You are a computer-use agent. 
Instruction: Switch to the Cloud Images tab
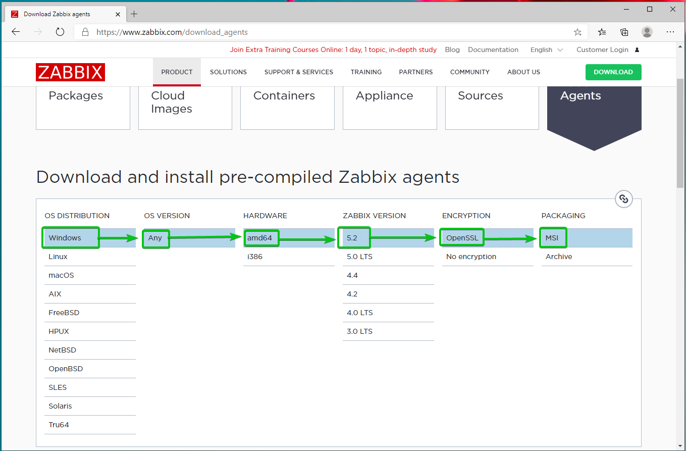tap(185, 108)
